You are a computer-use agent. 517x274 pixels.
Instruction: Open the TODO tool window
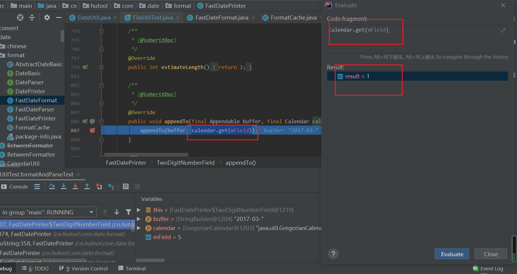coord(35,269)
